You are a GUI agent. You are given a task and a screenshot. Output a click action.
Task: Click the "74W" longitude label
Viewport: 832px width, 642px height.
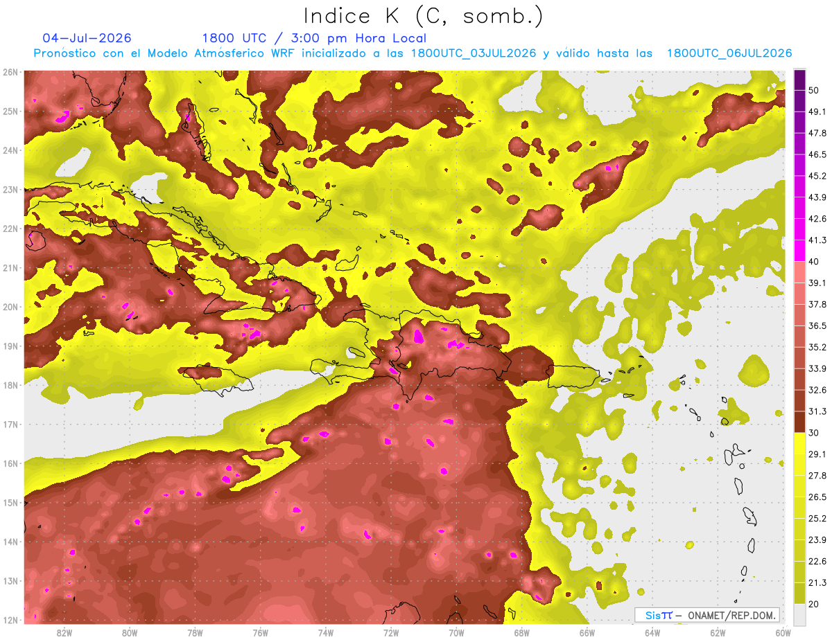325,632
